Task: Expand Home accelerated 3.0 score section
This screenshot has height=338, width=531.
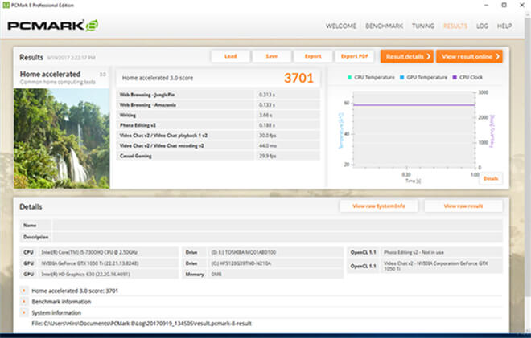Action: [x=23, y=291]
